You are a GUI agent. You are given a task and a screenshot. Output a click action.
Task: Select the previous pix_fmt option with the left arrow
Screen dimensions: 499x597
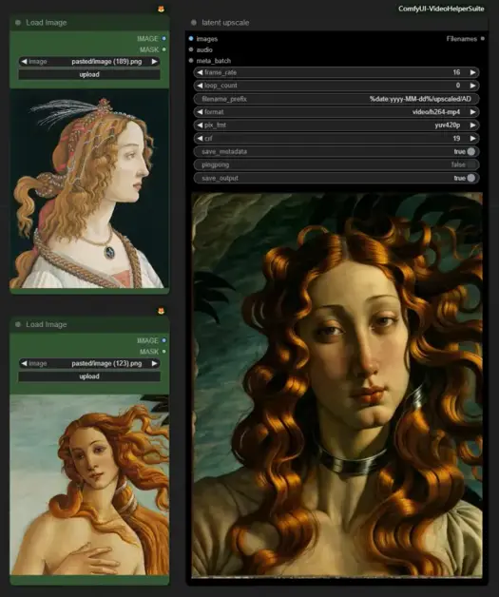click(200, 125)
